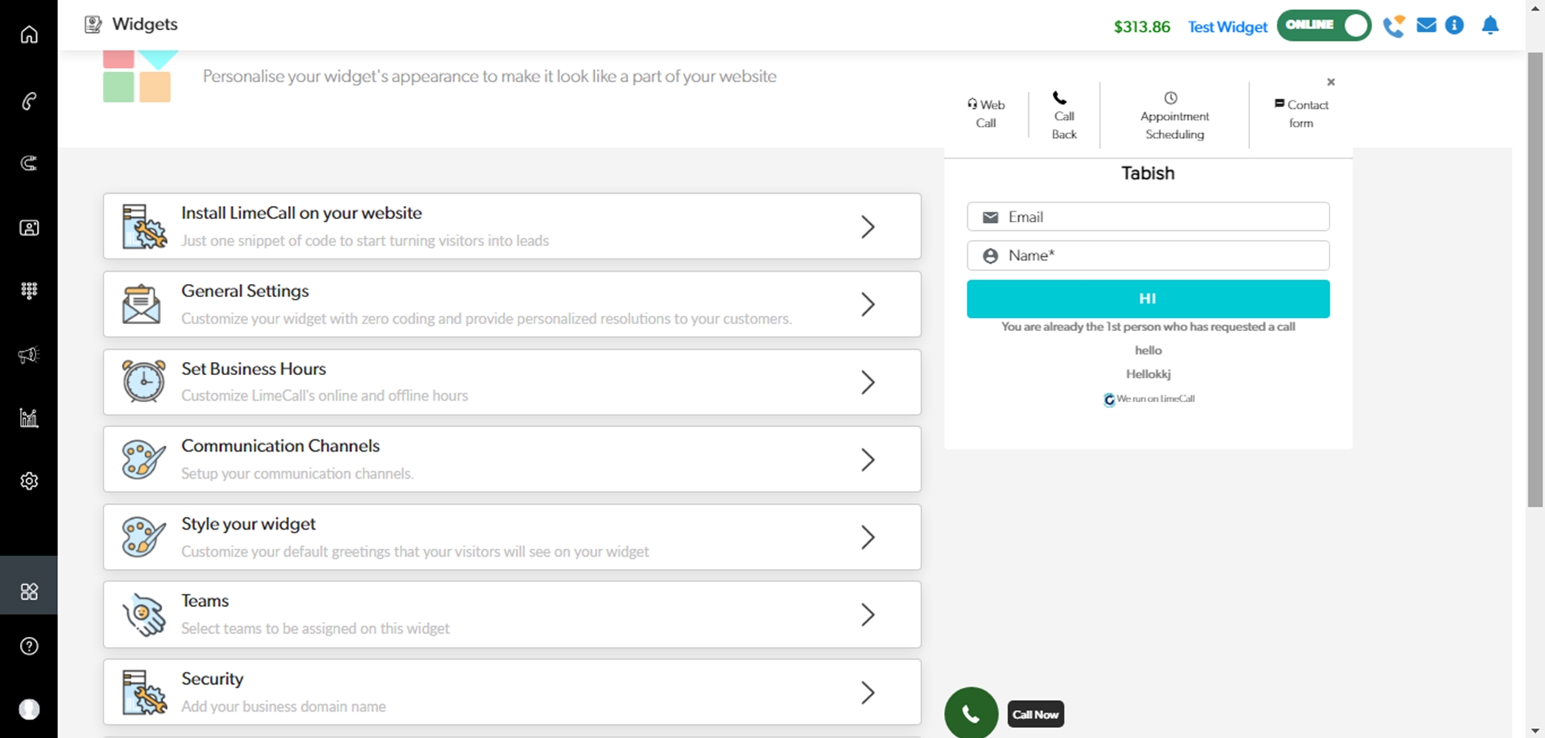Open the notifications bell icon

(x=1489, y=25)
